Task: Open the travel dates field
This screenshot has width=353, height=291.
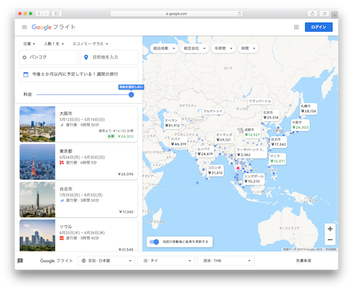Action: 79,75
